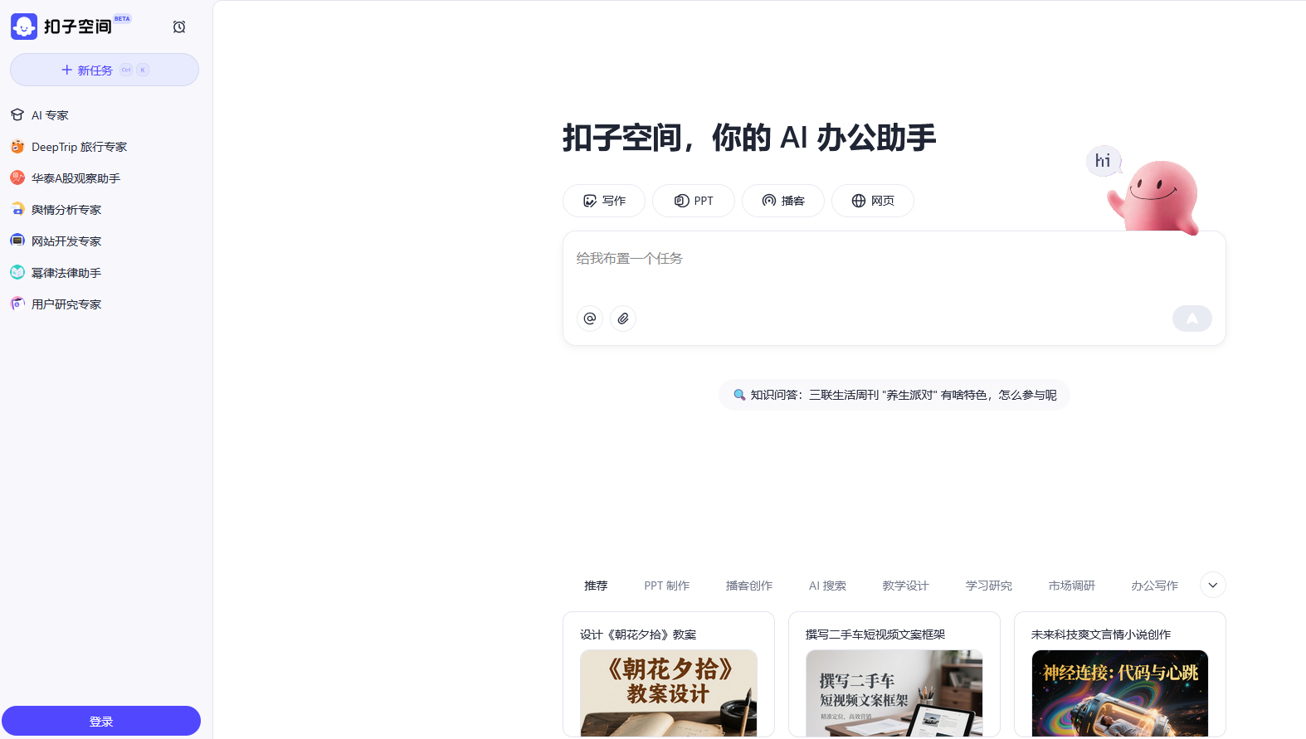The height and width of the screenshot is (739, 1306).
Task: Switch to the 教学设计 tab
Action: tap(906, 586)
